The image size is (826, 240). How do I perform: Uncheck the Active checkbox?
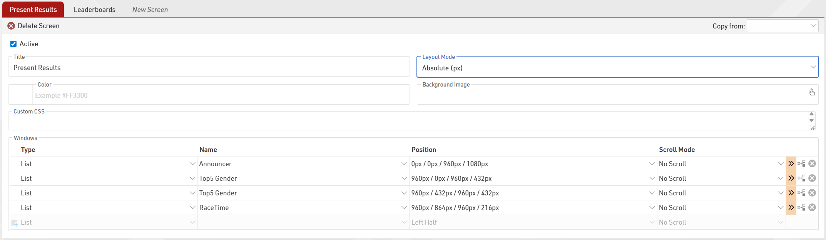coord(13,44)
